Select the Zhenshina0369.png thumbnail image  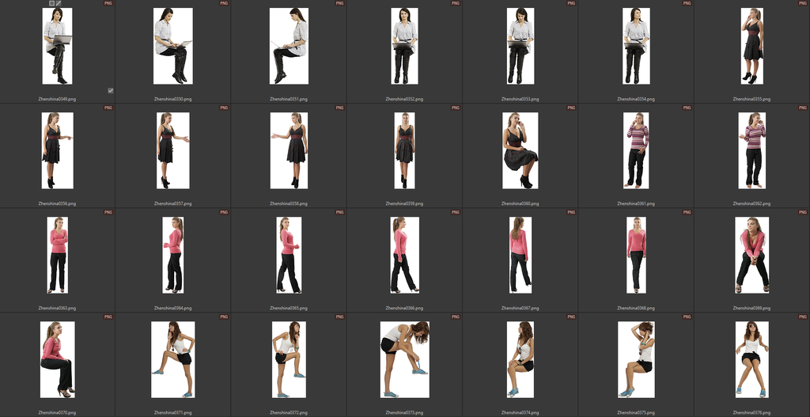(x=751, y=255)
